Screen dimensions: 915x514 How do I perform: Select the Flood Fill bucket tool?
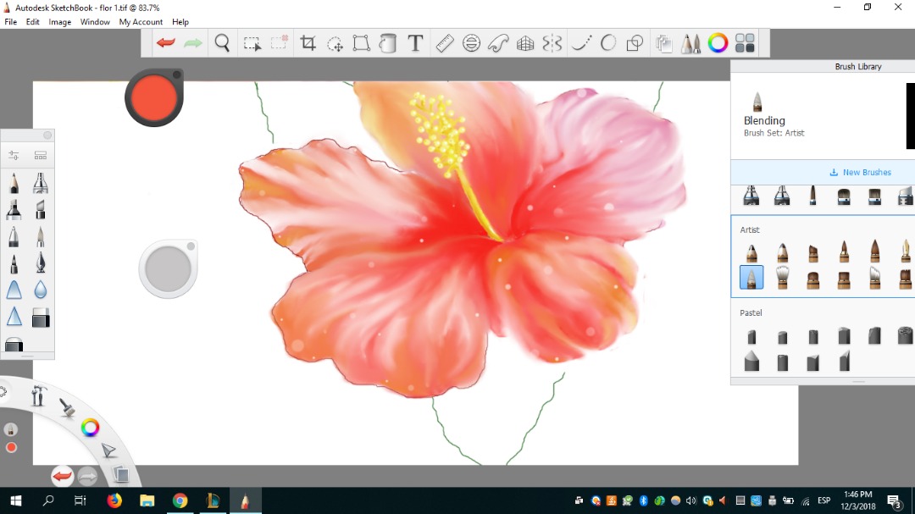tap(388, 43)
